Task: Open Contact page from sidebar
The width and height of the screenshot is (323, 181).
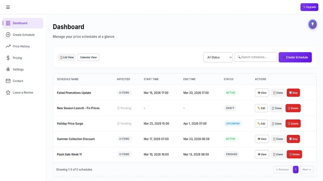Action: point(23,81)
